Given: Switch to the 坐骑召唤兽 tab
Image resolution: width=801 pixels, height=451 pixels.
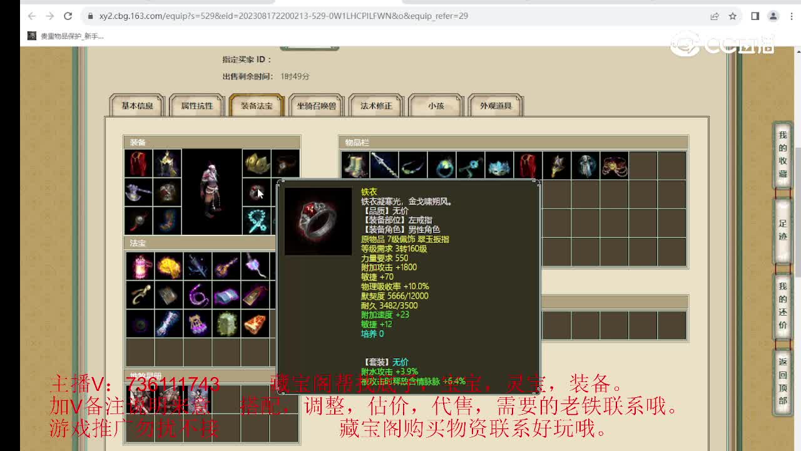Looking at the screenshot, I should coord(317,106).
